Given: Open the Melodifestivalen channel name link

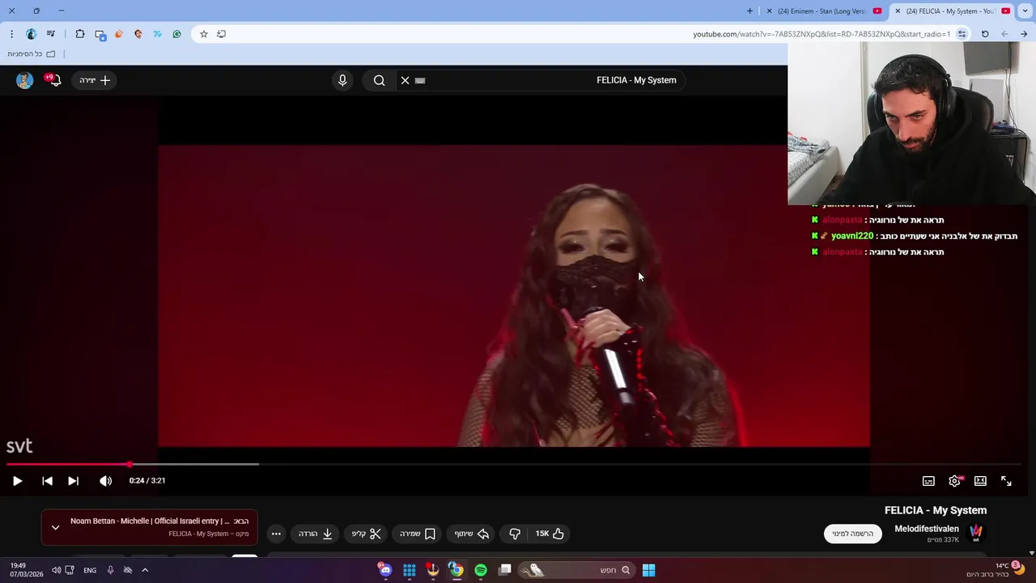Looking at the screenshot, I should (x=927, y=529).
